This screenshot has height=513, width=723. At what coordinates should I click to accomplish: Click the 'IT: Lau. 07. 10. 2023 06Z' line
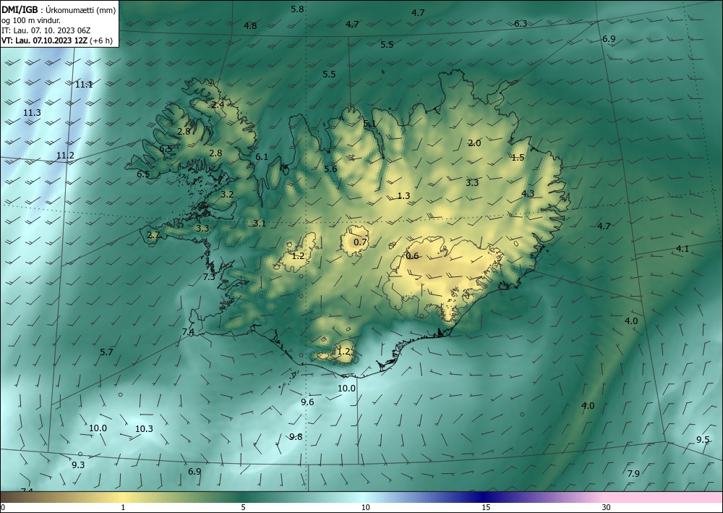click(x=46, y=30)
